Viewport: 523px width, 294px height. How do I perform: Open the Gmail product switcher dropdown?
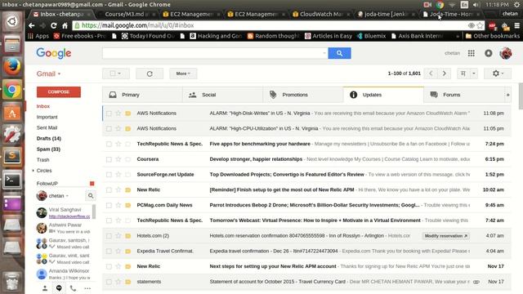pyautogui.click(x=49, y=73)
